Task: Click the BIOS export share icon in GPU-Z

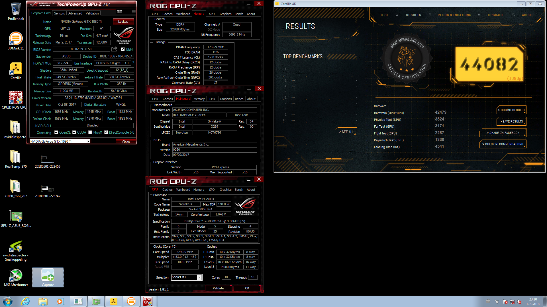Action: pos(114,49)
